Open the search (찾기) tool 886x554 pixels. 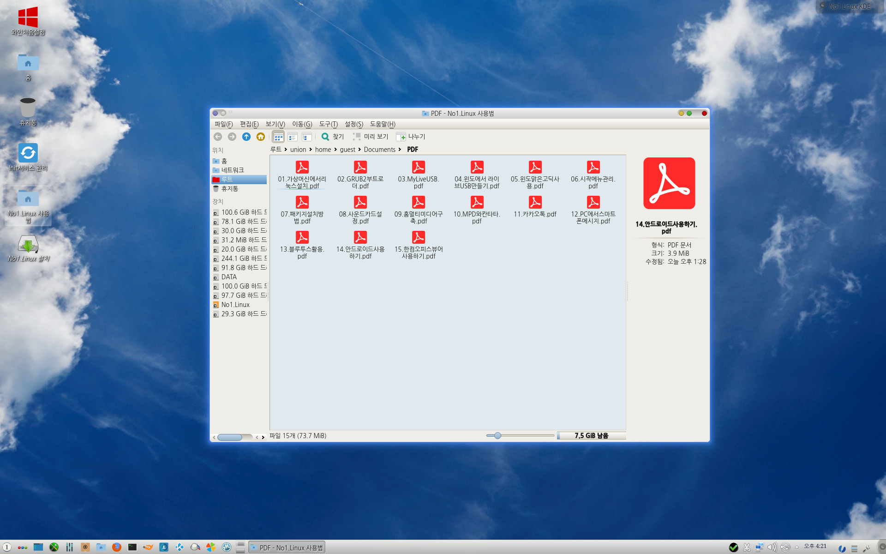click(x=333, y=137)
